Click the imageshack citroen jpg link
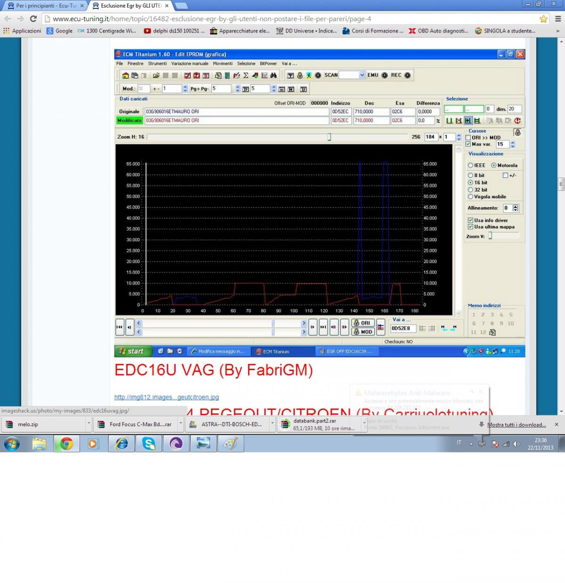The width and height of the screenshot is (565, 583). 167,397
